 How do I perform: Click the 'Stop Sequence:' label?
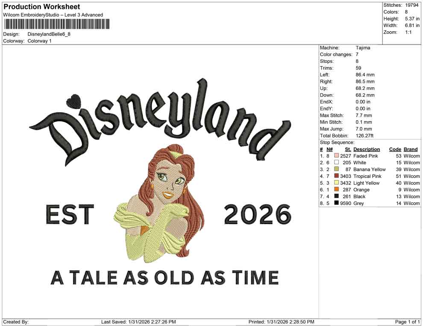point(337,142)
